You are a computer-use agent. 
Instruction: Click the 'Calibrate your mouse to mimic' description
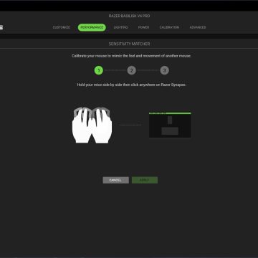pos(131,56)
